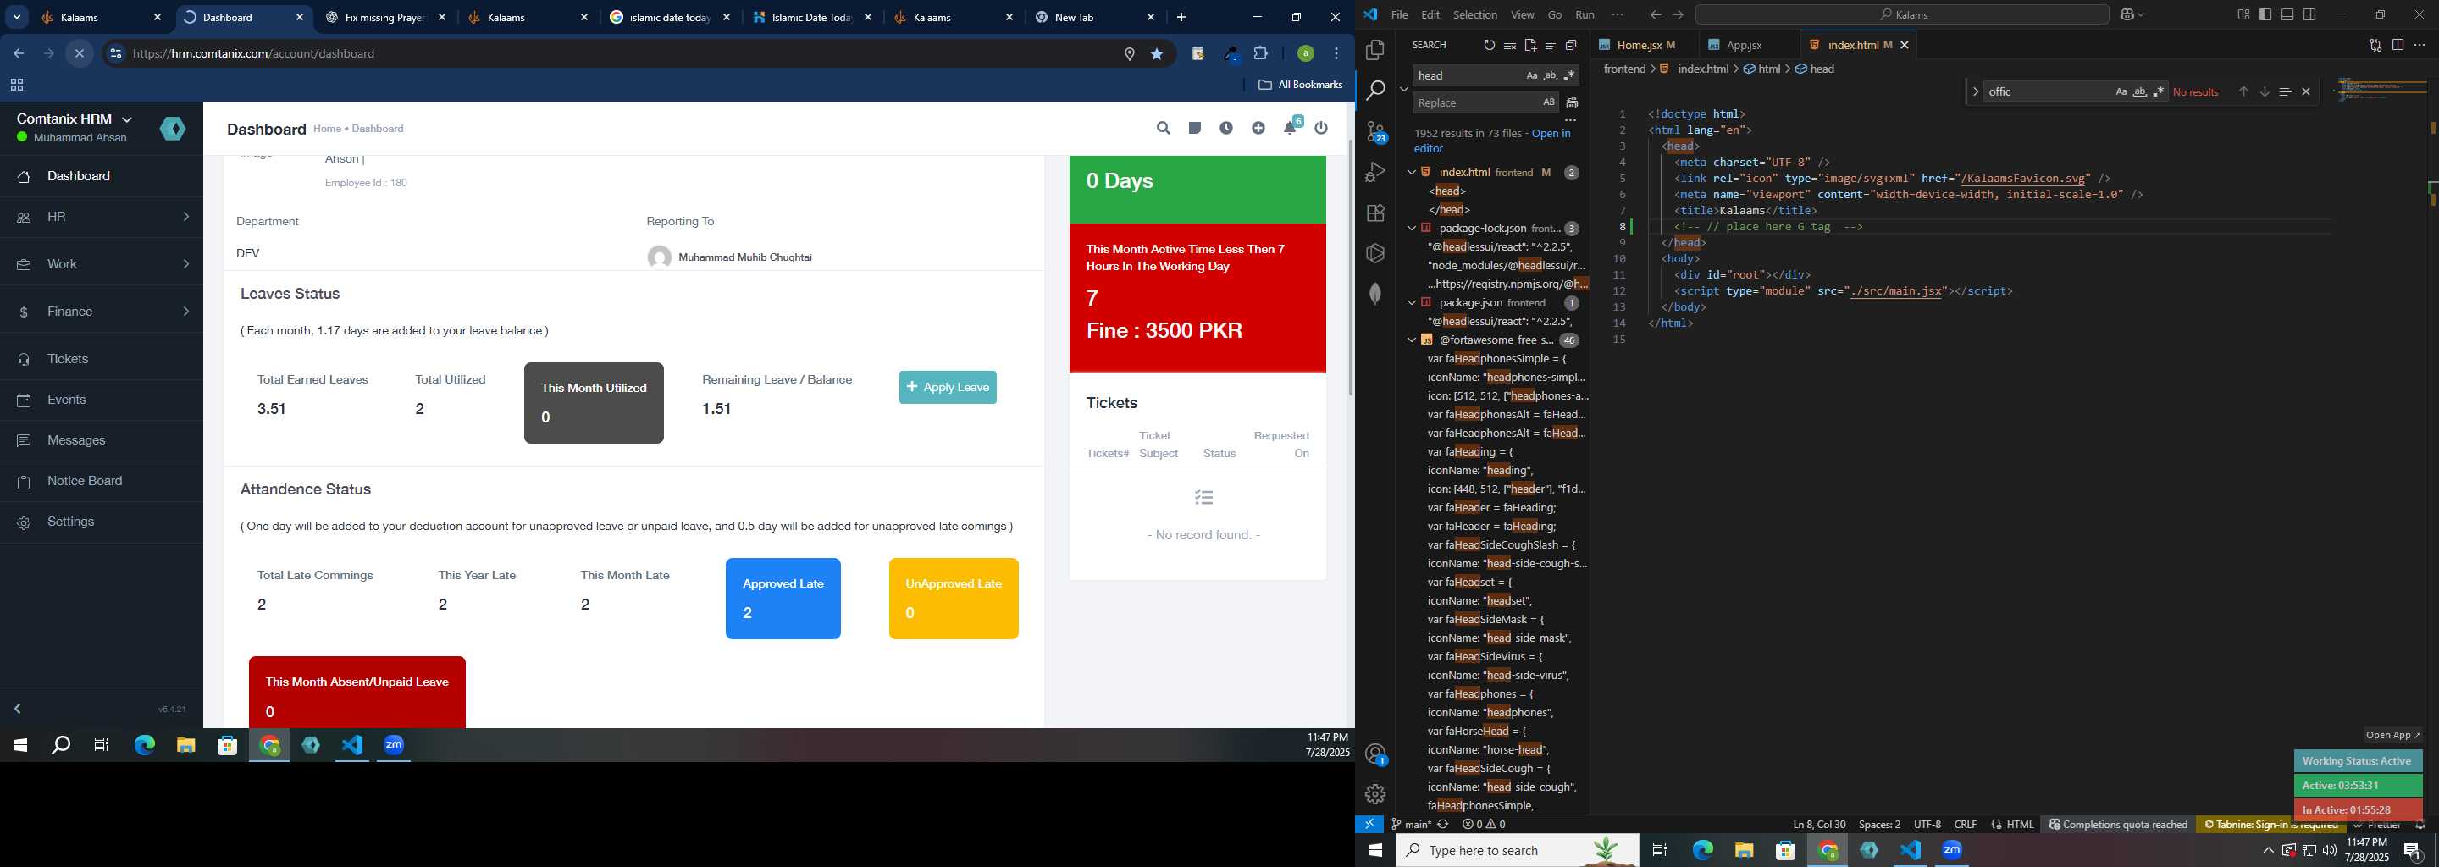
Task: Click the plus icon in HRM header
Action: point(1258,128)
